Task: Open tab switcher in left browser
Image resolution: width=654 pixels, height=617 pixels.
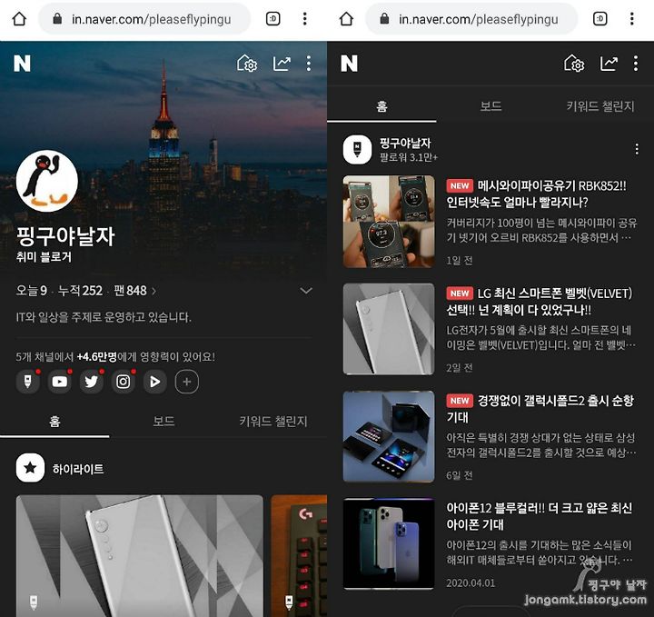Action: click(273, 19)
